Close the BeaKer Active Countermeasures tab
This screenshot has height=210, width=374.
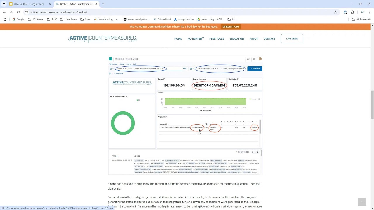pos(96,4)
